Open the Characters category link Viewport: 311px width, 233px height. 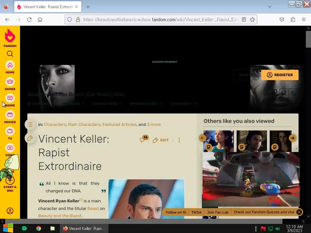55,124
